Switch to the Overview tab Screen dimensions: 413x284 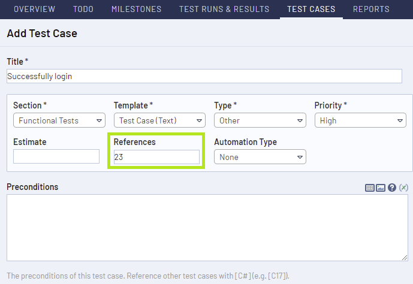pos(34,9)
